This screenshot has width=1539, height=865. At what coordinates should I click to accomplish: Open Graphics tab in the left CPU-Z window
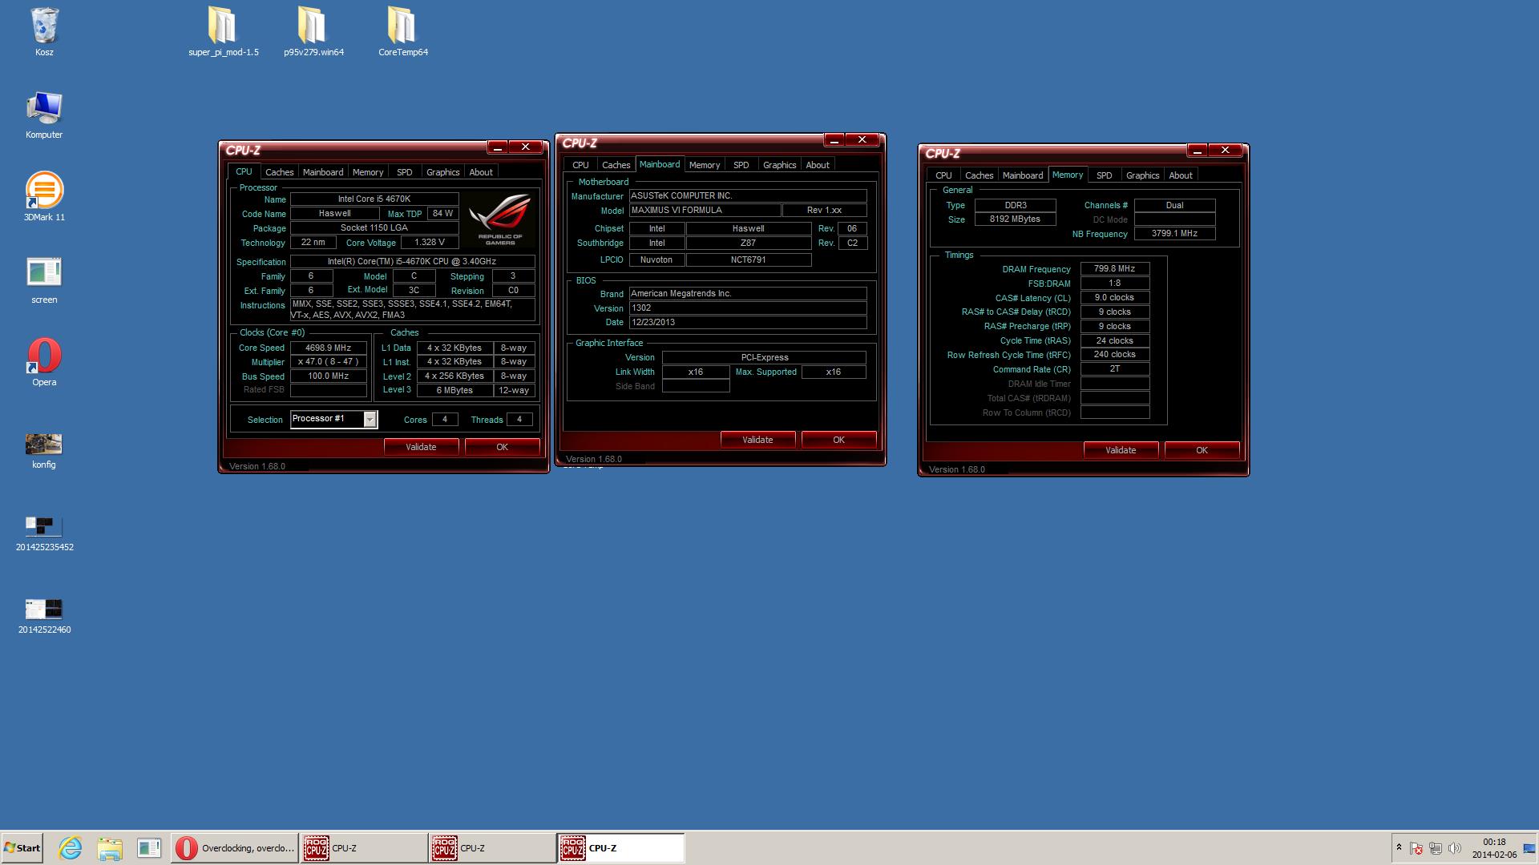click(x=443, y=172)
